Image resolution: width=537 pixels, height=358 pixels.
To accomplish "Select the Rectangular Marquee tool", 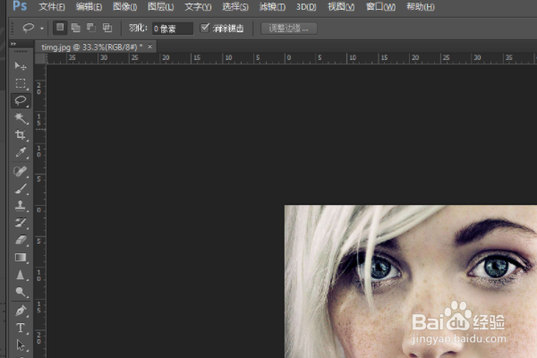I will click(21, 83).
